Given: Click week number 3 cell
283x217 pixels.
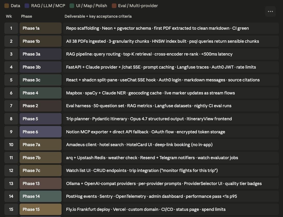Looking at the screenshot, I should pyautogui.click(x=11, y=54).
